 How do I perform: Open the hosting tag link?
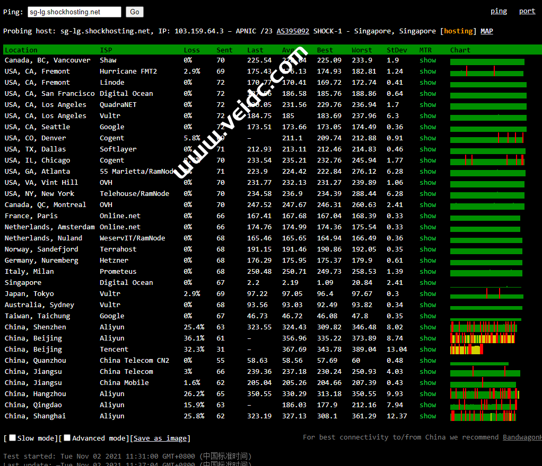pyautogui.click(x=458, y=31)
